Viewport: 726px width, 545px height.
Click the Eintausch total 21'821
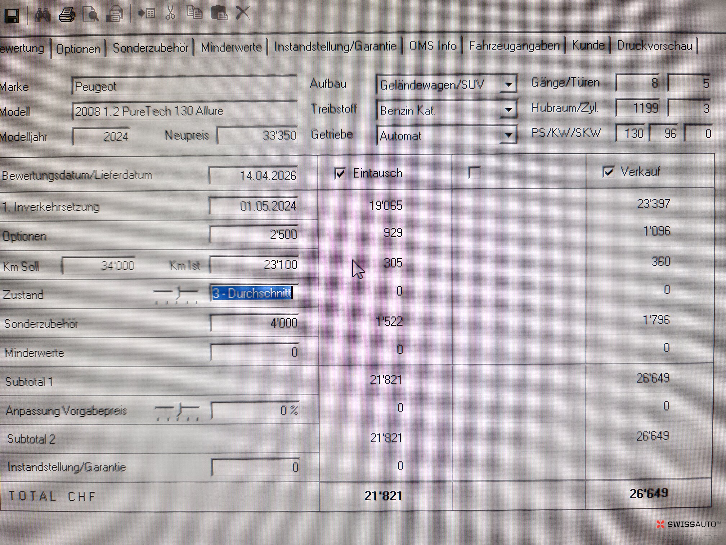point(383,496)
